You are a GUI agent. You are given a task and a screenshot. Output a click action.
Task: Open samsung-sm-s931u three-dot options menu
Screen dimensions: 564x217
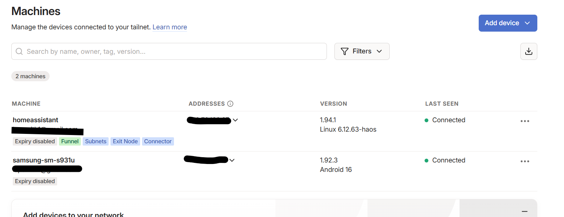pyautogui.click(x=525, y=161)
